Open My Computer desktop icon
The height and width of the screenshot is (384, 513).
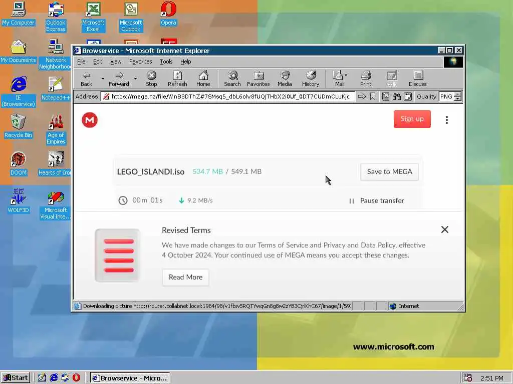[18, 13]
